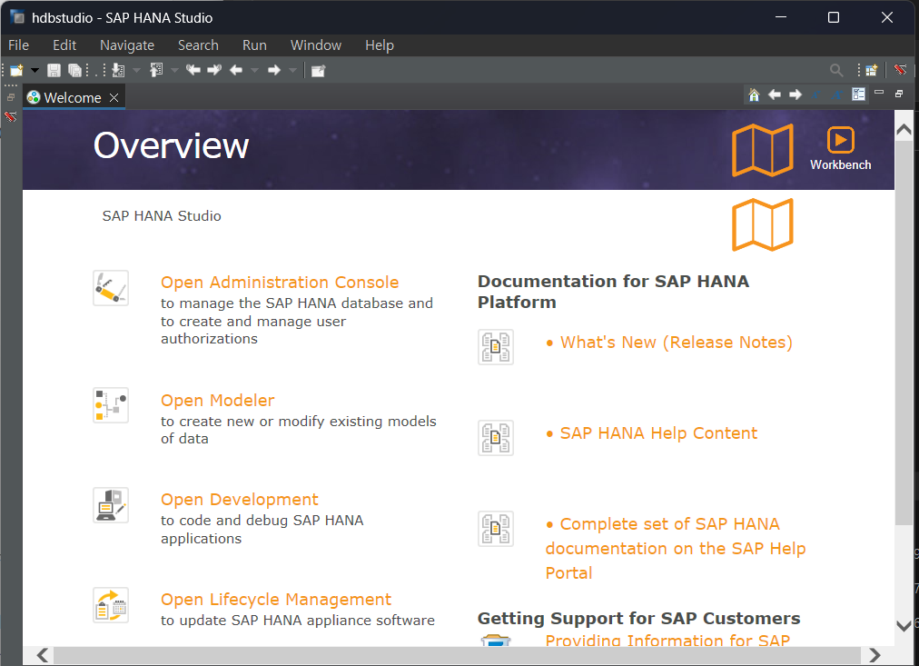
Task: Open the Search menu
Action: [198, 45]
